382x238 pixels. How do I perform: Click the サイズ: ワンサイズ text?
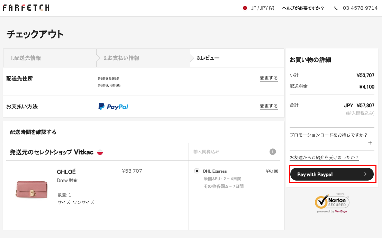click(76, 202)
